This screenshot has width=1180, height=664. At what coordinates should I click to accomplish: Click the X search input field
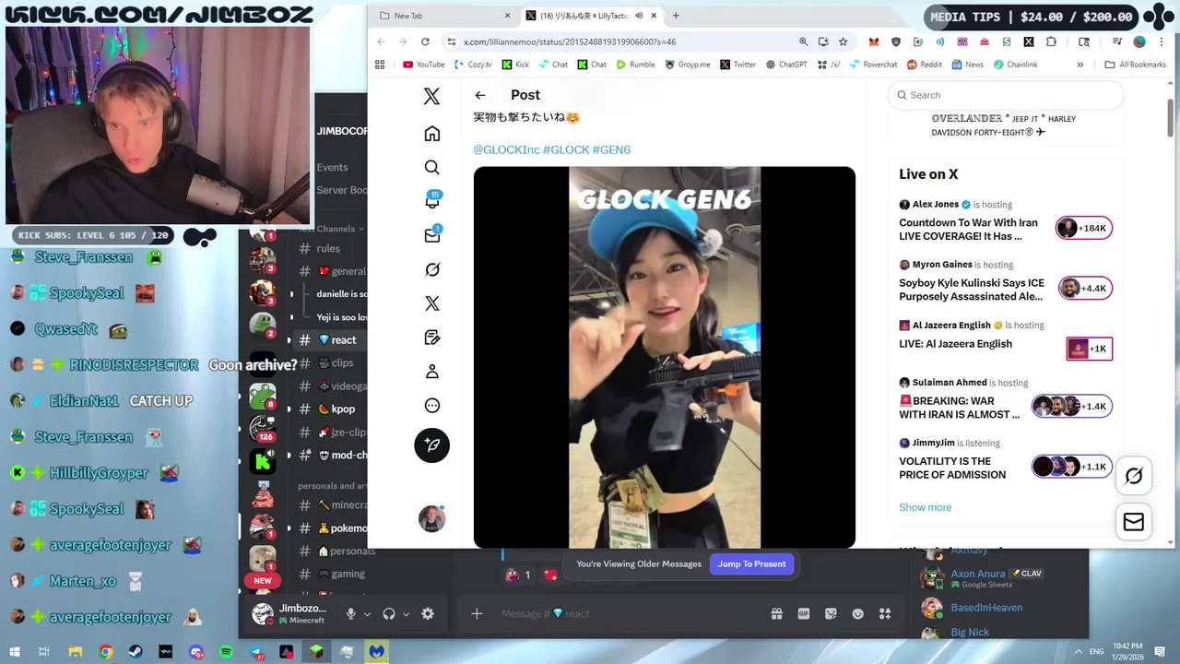click(1006, 95)
